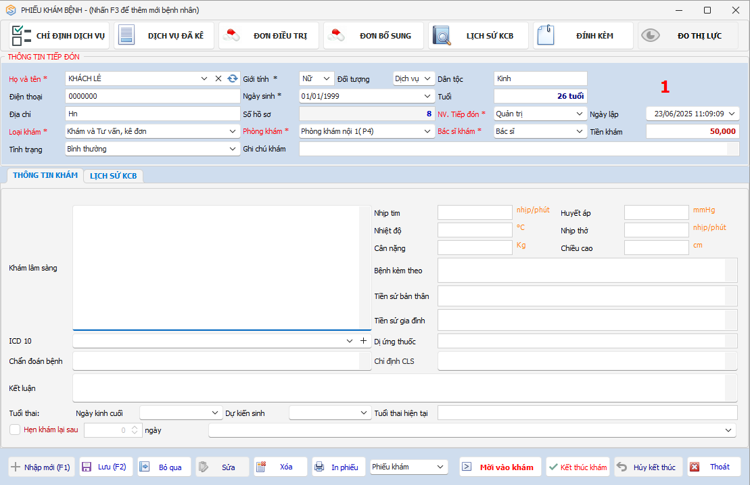This screenshot has width=750, height=485.
Task: Switch to the Thông tin khám tab
Action: click(x=45, y=175)
